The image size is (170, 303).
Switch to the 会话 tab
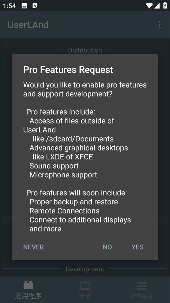point(85,290)
